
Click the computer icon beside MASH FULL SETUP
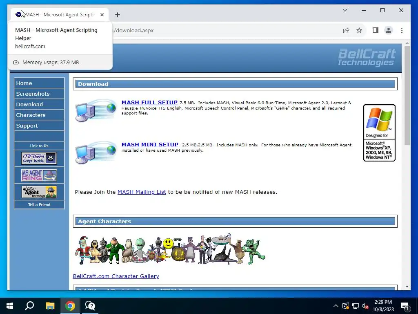[x=96, y=110]
